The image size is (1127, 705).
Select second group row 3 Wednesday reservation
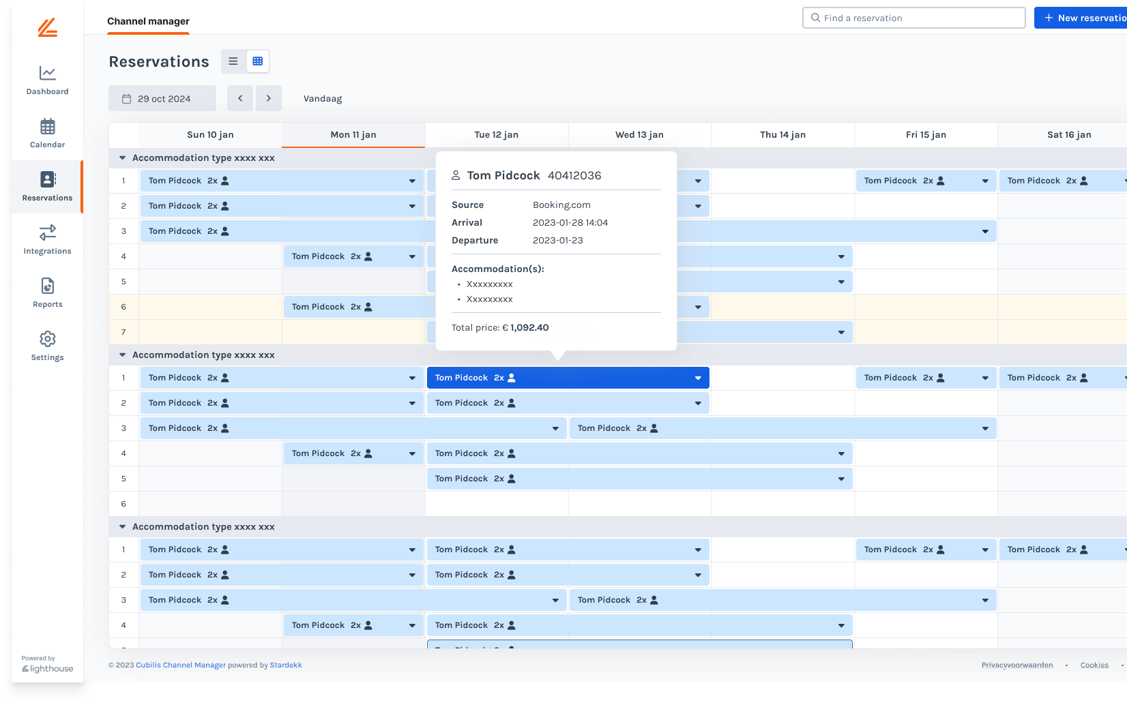(783, 429)
